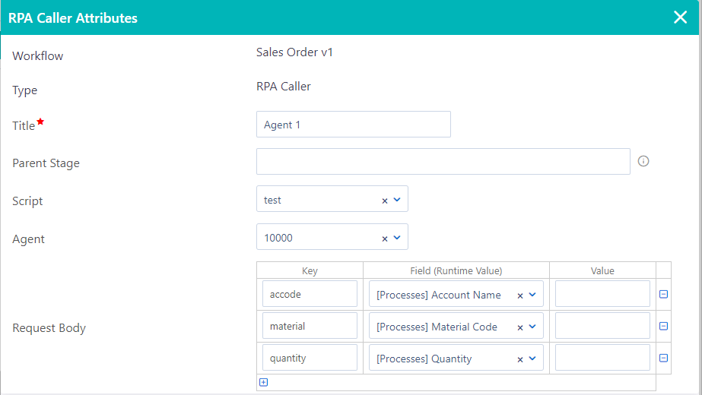Click the 'Script' label
702x395 pixels.
coord(27,201)
